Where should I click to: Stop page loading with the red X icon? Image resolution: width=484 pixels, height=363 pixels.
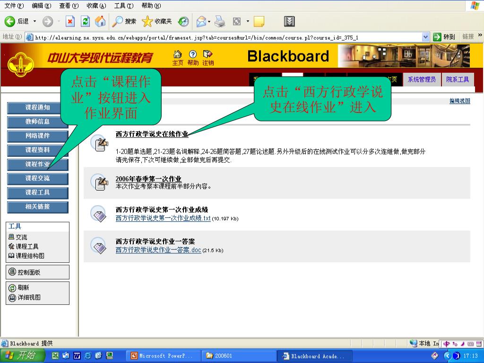pyautogui.click(x=70, y=21)
